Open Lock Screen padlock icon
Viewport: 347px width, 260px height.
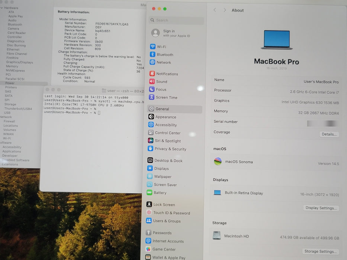pos(149,204)
